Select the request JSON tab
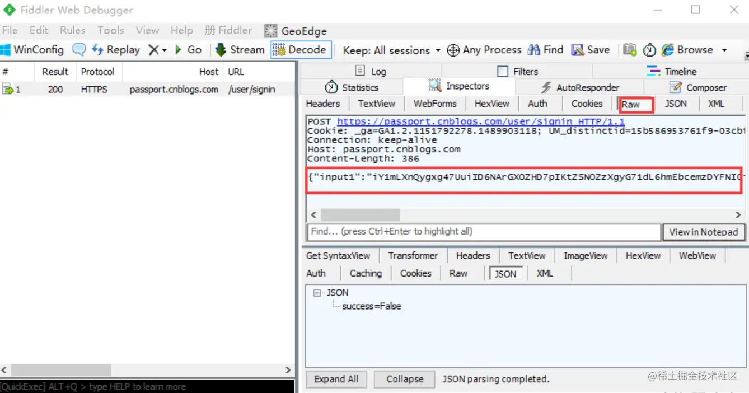 (676, 104)
